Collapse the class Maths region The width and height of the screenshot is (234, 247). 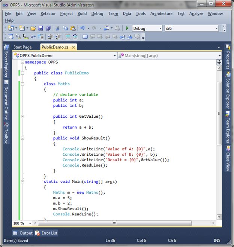coord(22,84)
